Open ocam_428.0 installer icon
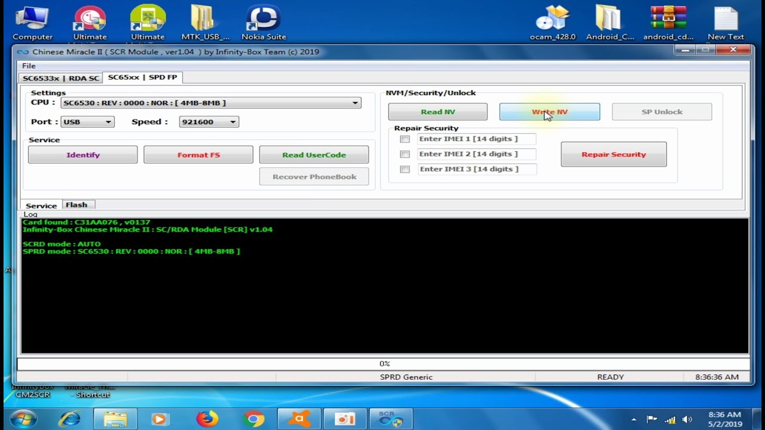The height and width of the screenshot is (430, 765). (x=552, y=23)
